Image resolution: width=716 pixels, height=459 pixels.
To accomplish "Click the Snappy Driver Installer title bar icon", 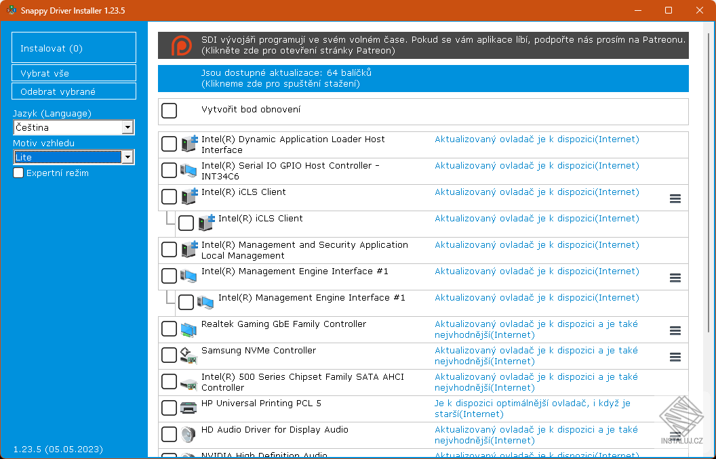I will click(x=11, y=10).
